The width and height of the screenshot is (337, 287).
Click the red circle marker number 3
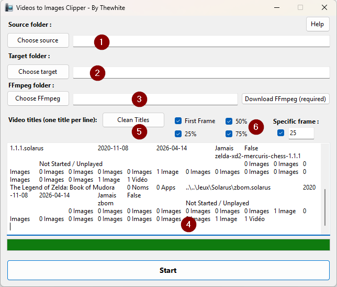pyautogui.click(x=139, y=99)
